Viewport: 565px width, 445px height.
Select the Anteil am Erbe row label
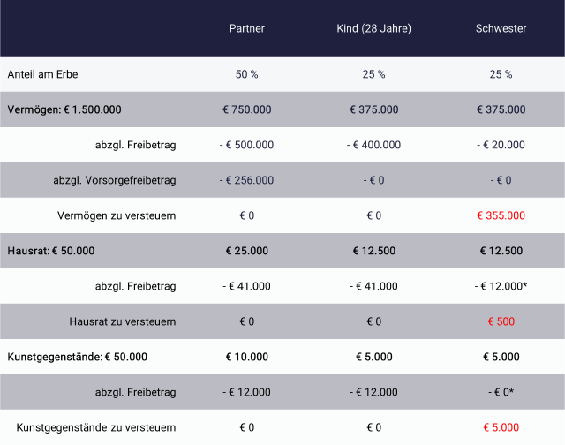[42, 74]
